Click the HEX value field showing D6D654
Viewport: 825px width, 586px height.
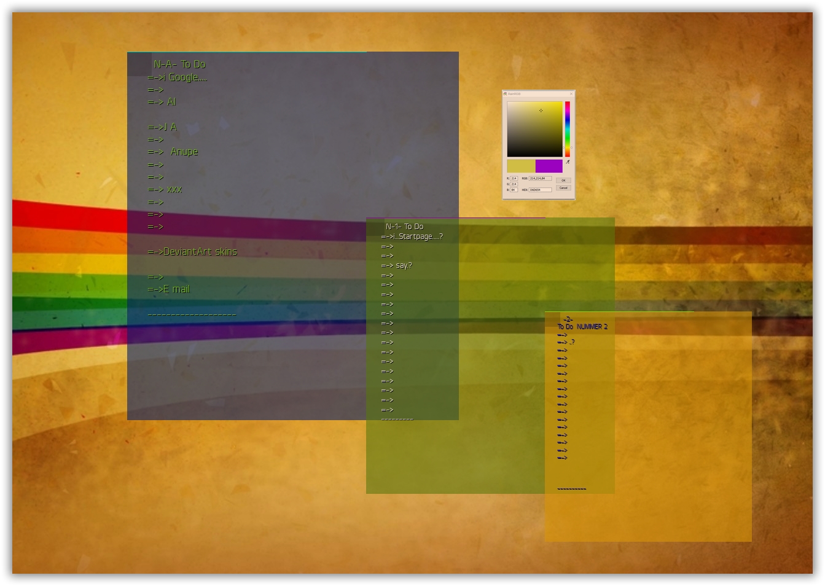click(x=540, y=190)
